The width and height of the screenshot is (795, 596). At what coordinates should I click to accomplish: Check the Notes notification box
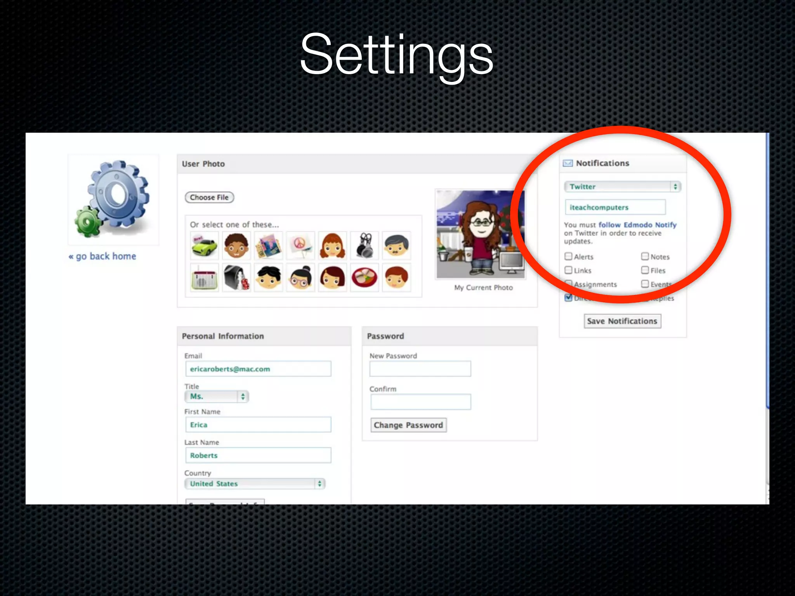click(x=645, y=256)
